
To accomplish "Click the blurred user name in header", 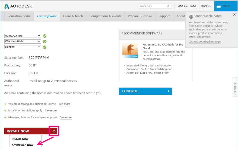I will tap(187, 6).
